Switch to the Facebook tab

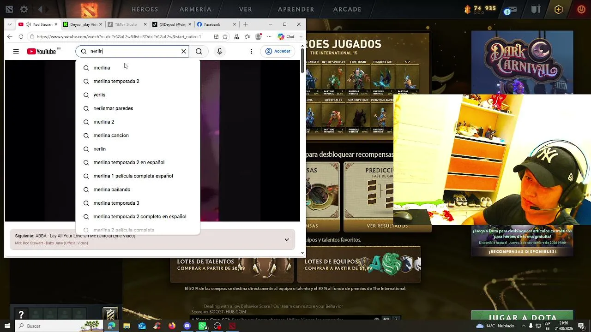(x=216, y=24)
